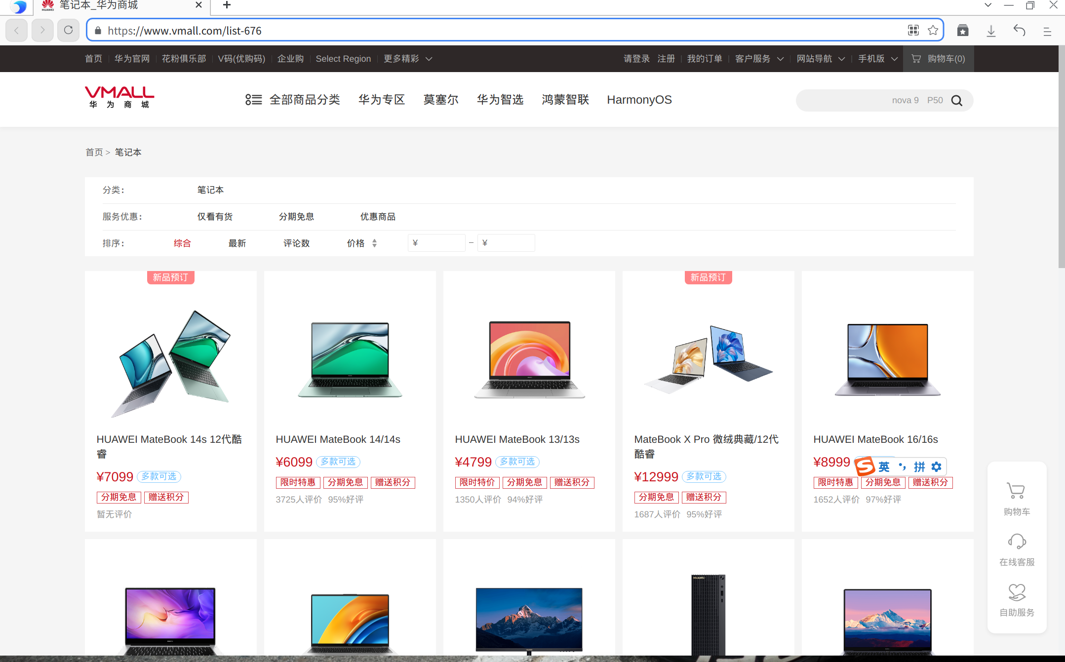Expand the 客户服务 dropdown
Image resolution: width=1065 pixels, height=662 pixels.
point(759,59)
